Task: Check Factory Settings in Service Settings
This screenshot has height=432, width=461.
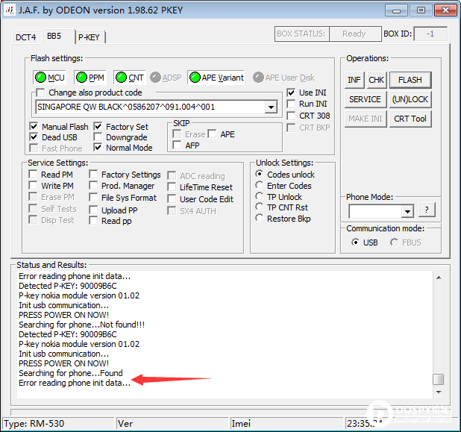Action: (x=93, y=175)
